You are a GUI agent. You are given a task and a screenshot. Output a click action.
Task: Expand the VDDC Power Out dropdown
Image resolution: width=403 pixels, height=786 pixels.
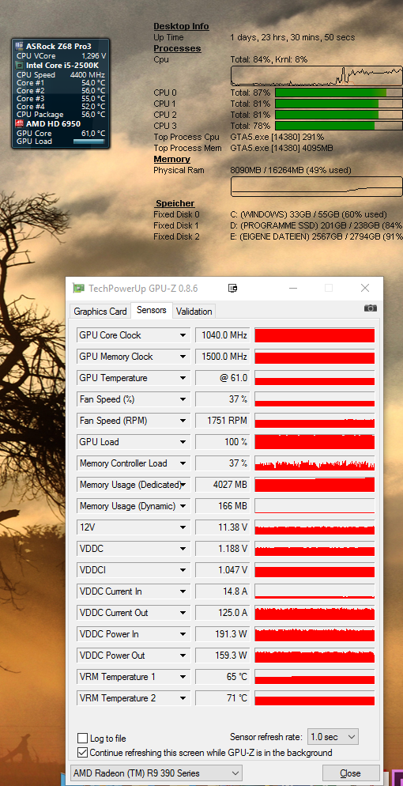click(x=183, y=656)
